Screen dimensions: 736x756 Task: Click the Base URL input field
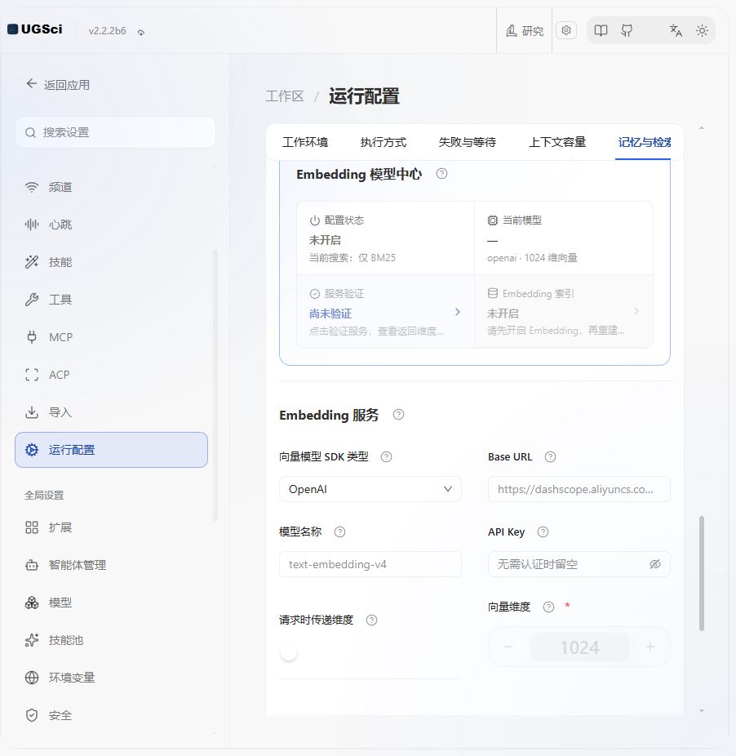point(579,489)
